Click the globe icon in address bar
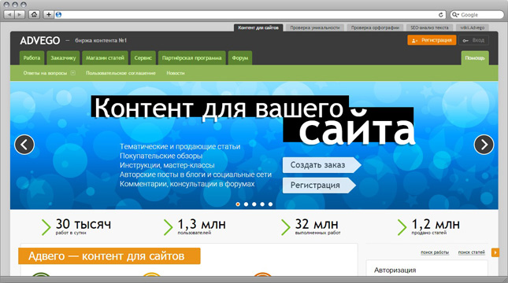The image size is (508, 283). (58, 15)
